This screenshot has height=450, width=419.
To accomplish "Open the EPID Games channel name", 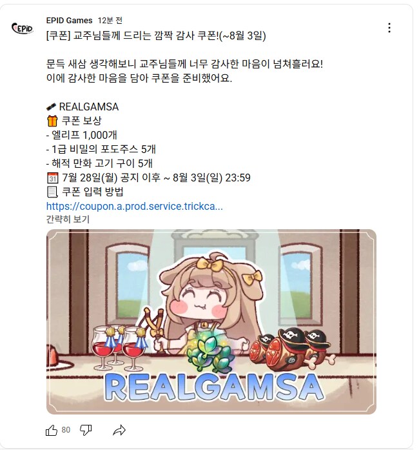I will click(70, 21).
